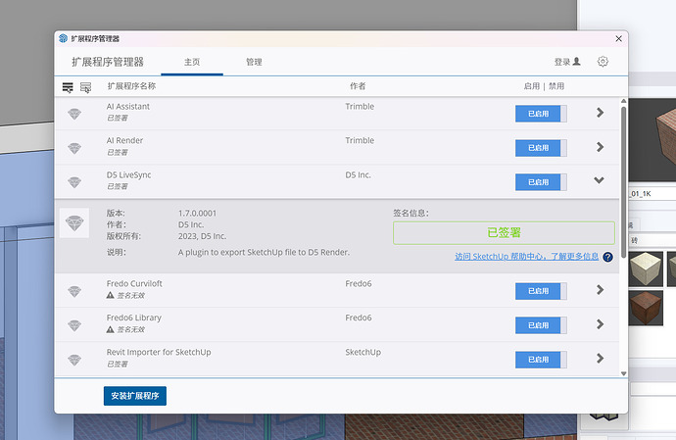676x440 pixels.
Task: Click the 作者 column header
Action: (358, 86)
